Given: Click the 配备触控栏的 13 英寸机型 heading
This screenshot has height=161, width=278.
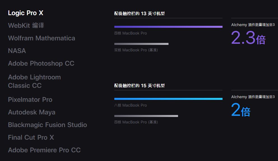Looking at the screenshot, I should [x=139, y=13].
